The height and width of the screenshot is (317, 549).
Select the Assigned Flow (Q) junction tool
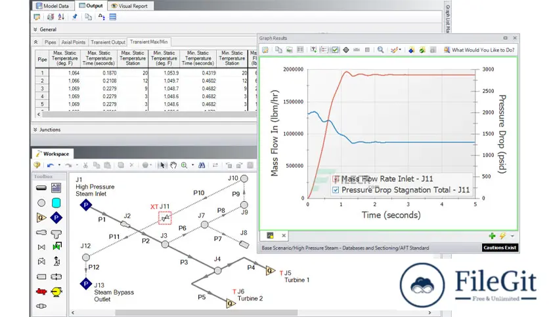[x=41, y=218]
